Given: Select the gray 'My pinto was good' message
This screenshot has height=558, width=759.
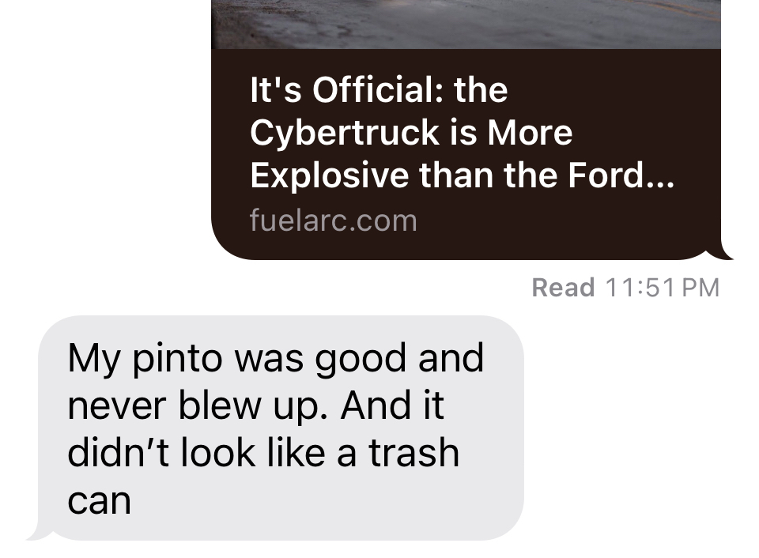Looking at the screenshot, I should tap(281, 428).
